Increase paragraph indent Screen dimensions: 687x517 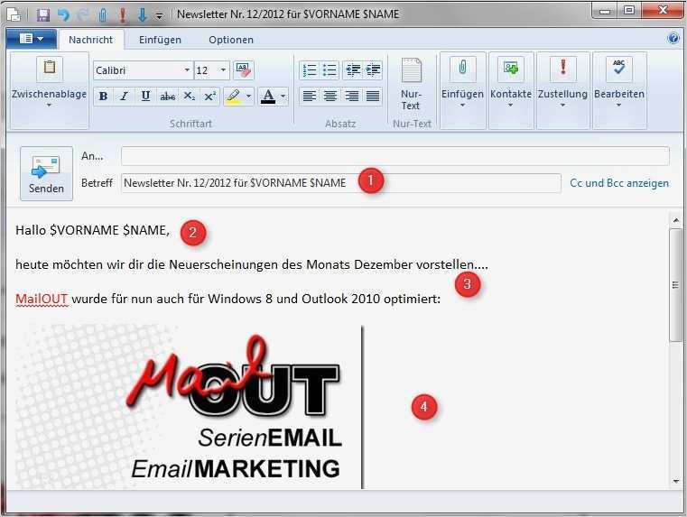[x=373, y=69]
